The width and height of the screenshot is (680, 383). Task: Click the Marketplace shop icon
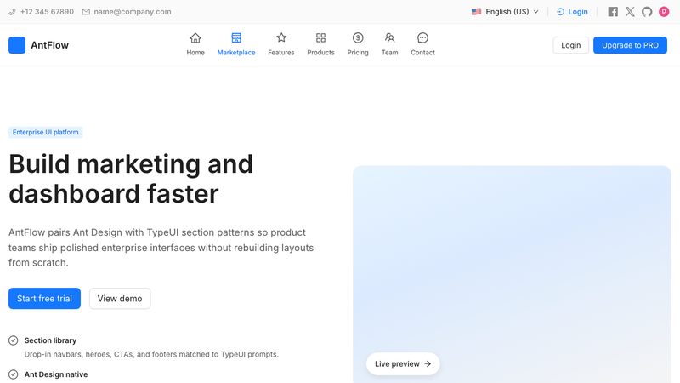coord(236,38)
